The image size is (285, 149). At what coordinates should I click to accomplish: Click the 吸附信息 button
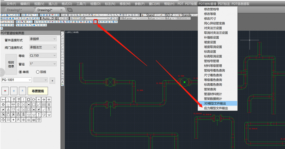[11, 64]
